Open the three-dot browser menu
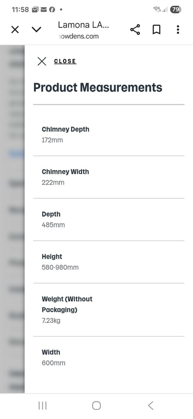Viewport: 193px width, 419px height. [178, 29]
